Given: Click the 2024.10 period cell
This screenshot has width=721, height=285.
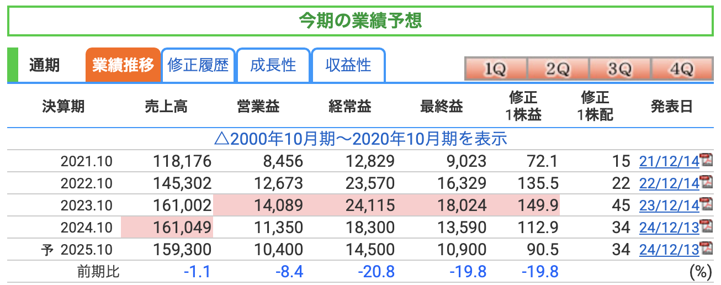Looking at the screenshot, I should coord(87,228).
